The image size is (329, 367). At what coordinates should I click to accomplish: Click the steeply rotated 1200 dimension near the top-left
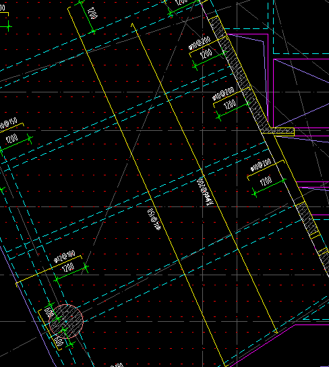pyautogui.click(x=92, y=13)
